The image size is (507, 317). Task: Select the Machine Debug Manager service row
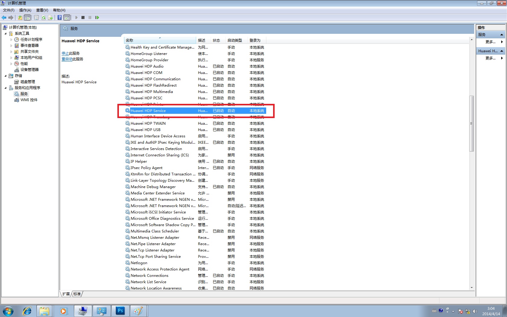(x=195, y=187)
